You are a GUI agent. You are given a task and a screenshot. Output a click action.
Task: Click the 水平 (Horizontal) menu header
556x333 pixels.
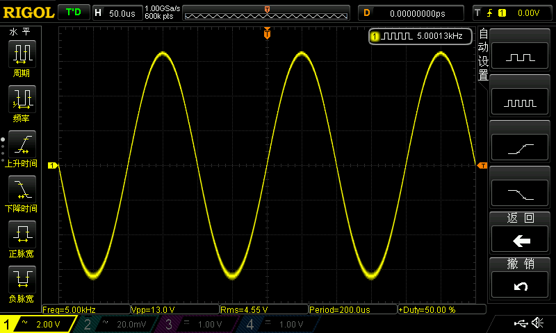20,32
